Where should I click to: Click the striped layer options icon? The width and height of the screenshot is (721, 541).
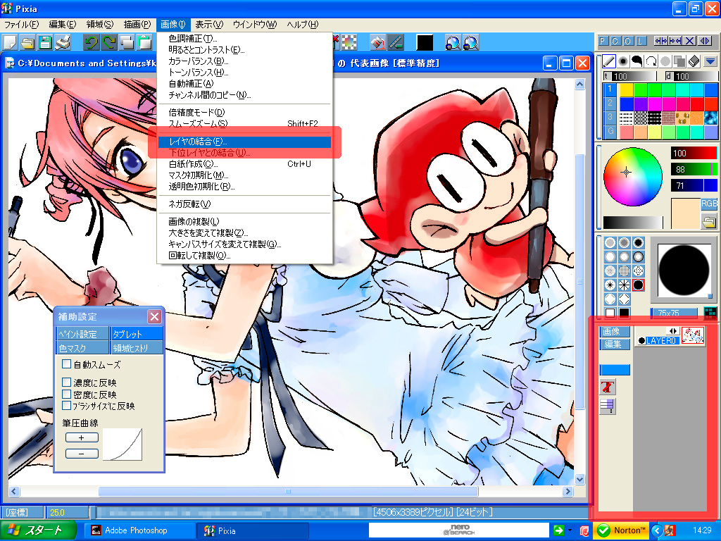608,406
